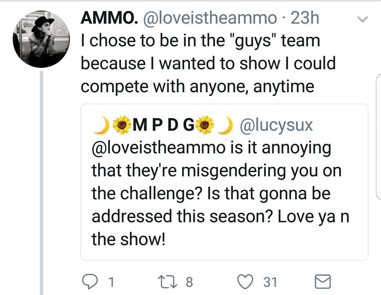Select the main tweet text about guys team
The height and width of the screenshot is (295, 381).
[208, 63]
